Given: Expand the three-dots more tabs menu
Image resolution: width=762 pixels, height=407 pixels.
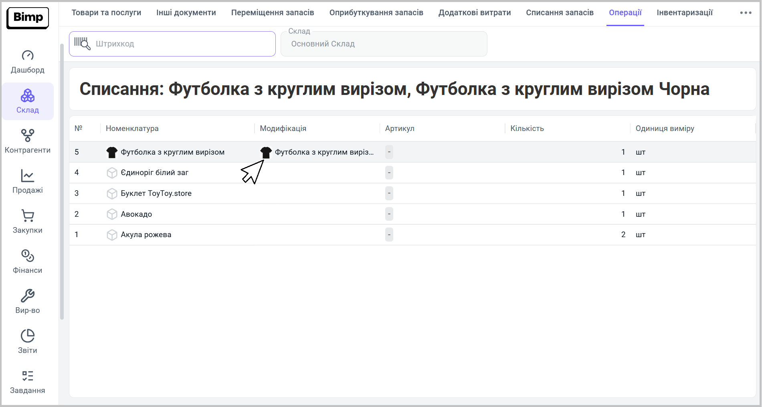Looking at the screenshot, I should pyautogui.click(x=746, y=13).
